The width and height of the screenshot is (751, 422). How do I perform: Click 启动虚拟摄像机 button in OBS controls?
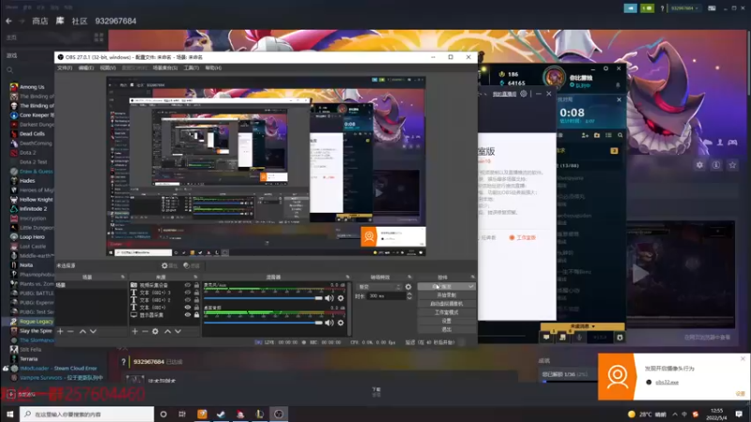tap(447, 304)
